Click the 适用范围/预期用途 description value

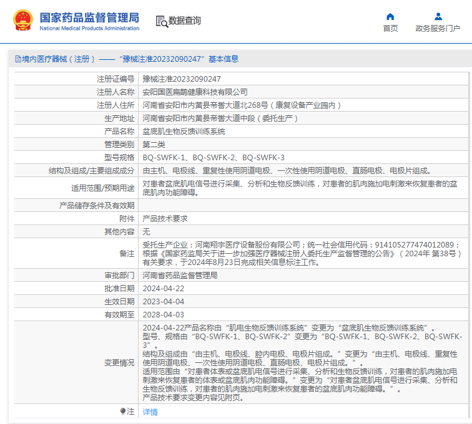point(300,188)
